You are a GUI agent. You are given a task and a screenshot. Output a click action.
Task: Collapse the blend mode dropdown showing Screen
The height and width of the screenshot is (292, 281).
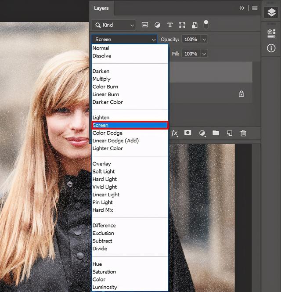click(124, 39)
